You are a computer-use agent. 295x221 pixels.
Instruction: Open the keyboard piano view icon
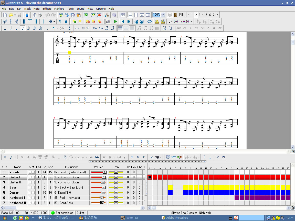click(181, 15)
